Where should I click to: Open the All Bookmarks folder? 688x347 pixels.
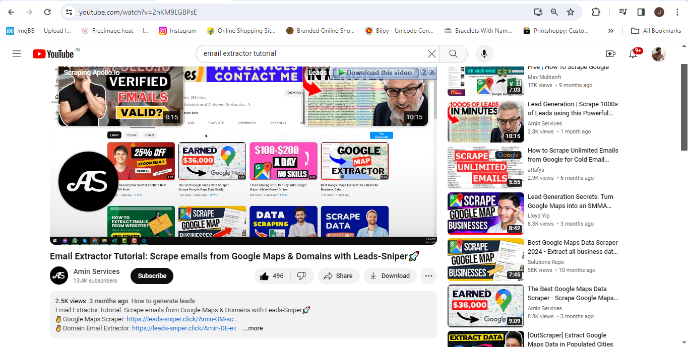tap(656, 31)
